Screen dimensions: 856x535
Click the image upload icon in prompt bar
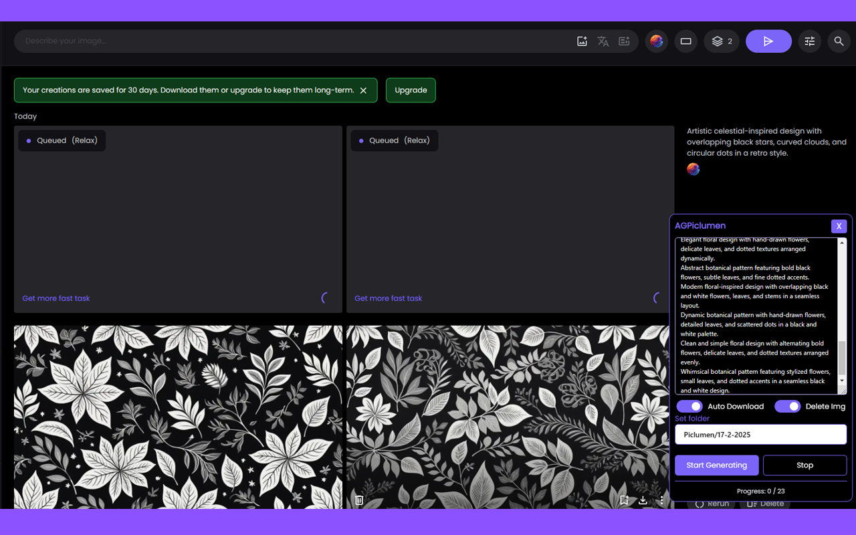[582, 41]
